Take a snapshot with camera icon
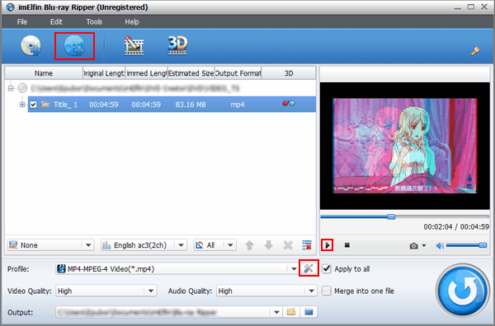 413,245
